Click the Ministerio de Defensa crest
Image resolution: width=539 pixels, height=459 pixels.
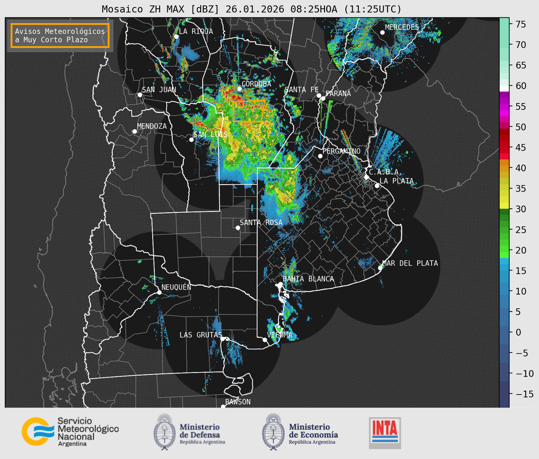click(165, 432)
